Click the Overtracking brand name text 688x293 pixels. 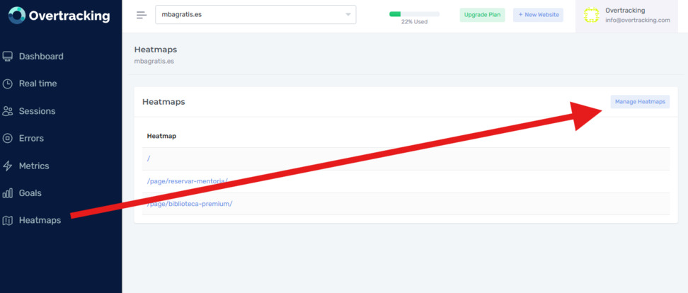coord(69,16)
